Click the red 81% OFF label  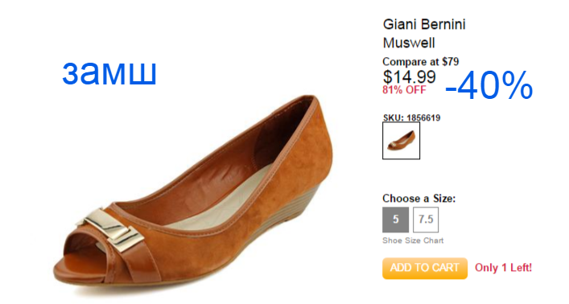pos(404,90)
